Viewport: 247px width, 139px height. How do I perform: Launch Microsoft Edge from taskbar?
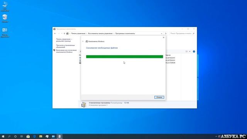34,136
